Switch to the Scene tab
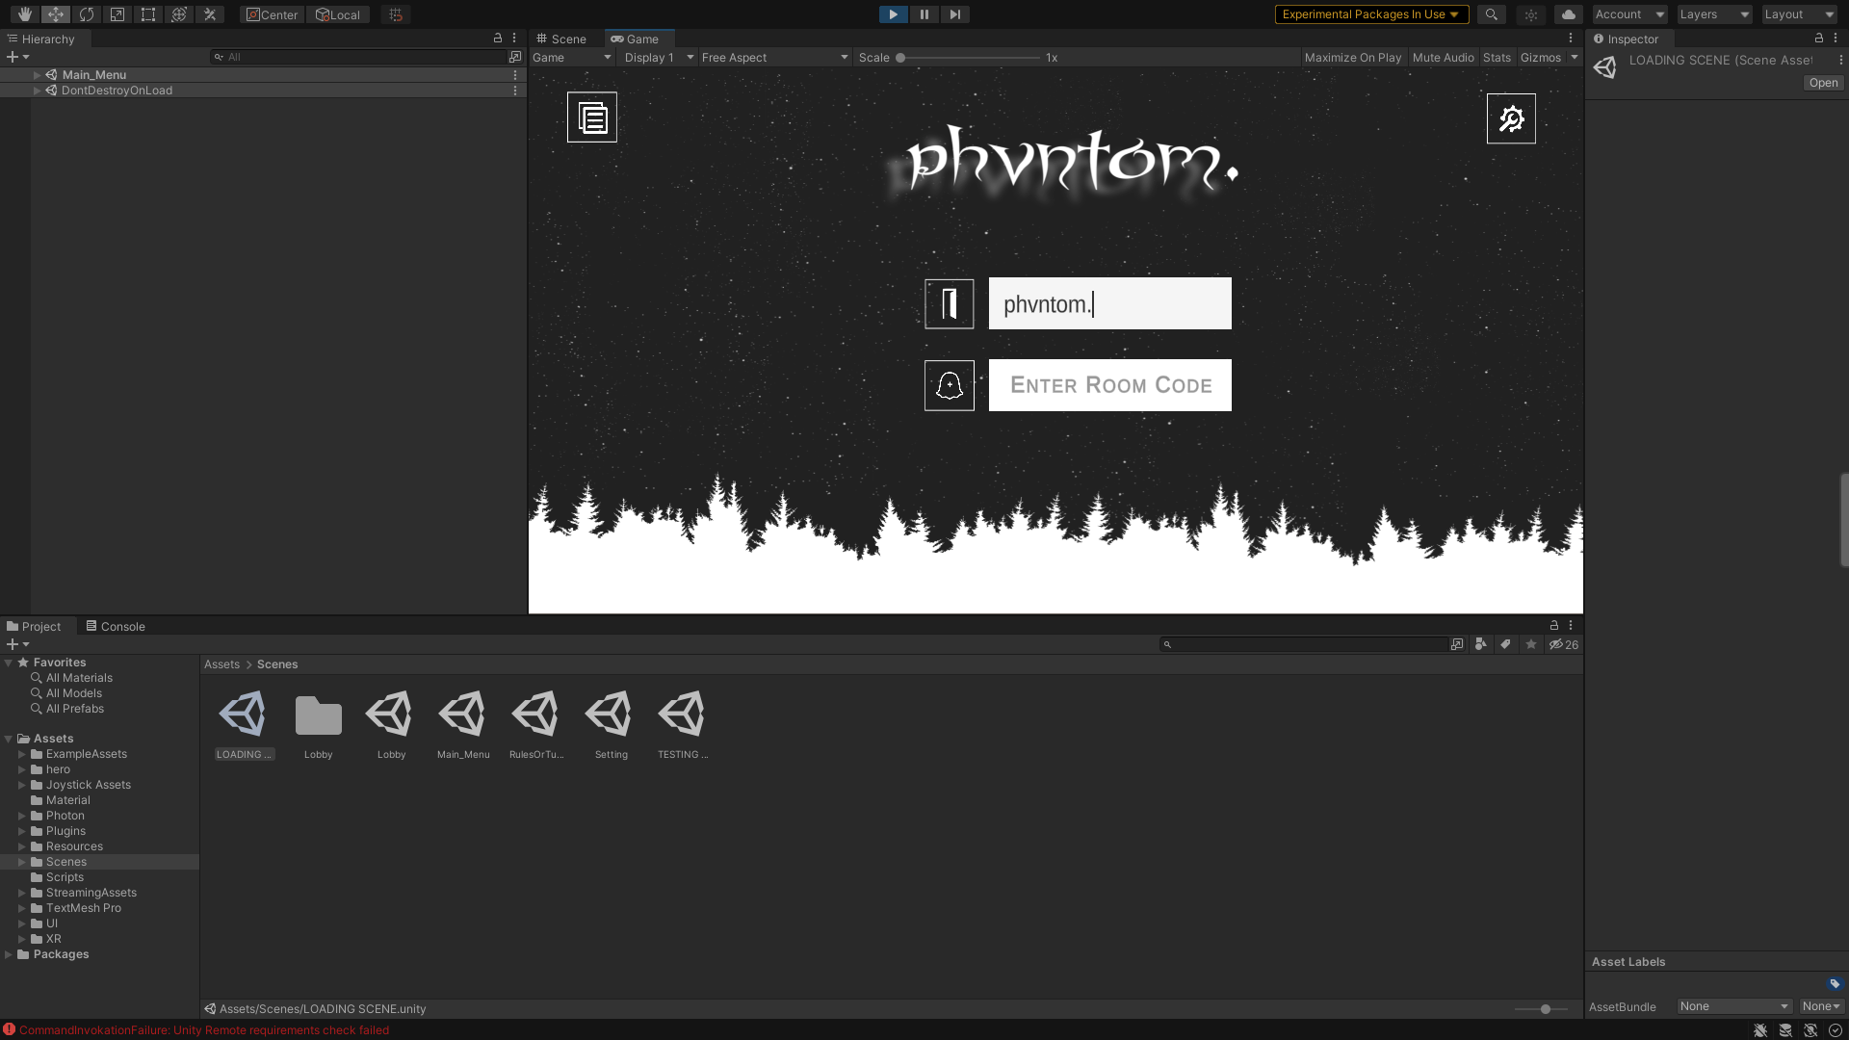 point(561,39)
